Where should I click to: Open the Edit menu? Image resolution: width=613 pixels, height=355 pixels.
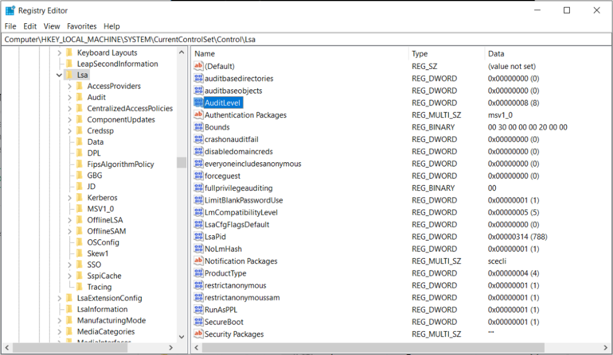(x=30, y=26)
